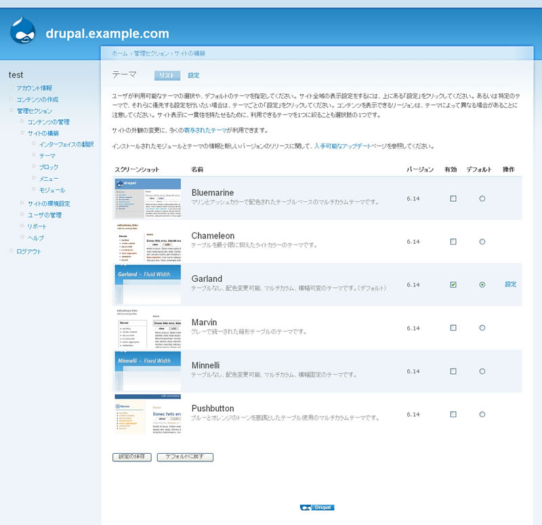
Task: Click the Marvin theme screenshot thumbnail
Action: [x=148, y=328]
